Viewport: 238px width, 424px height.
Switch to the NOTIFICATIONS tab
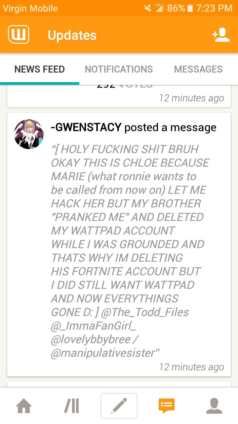pos(119,69)
